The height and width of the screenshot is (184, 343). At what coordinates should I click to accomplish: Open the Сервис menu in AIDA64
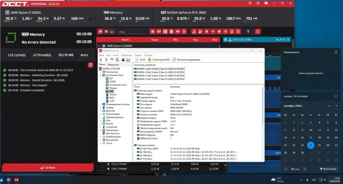coord(138,55)
